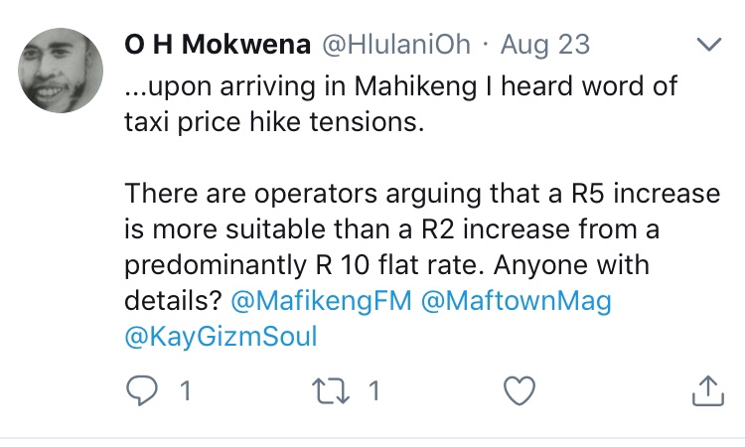
Task: Open the @KayGizmSoul mention
Action: [x=221, y=337]
